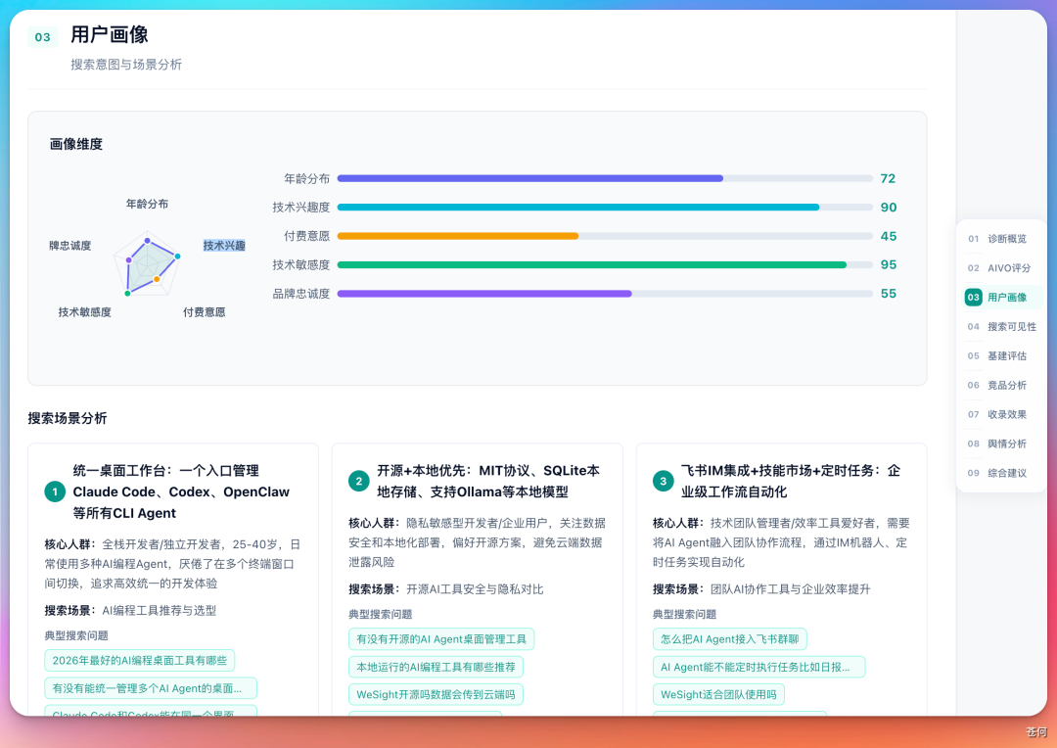Click the 年龄分布 progress bar
1057x748 pixels.
coord(605,179)
